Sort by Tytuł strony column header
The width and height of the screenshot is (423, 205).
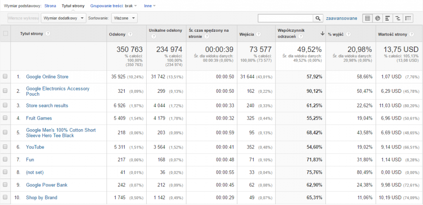[x=31, y=34]
